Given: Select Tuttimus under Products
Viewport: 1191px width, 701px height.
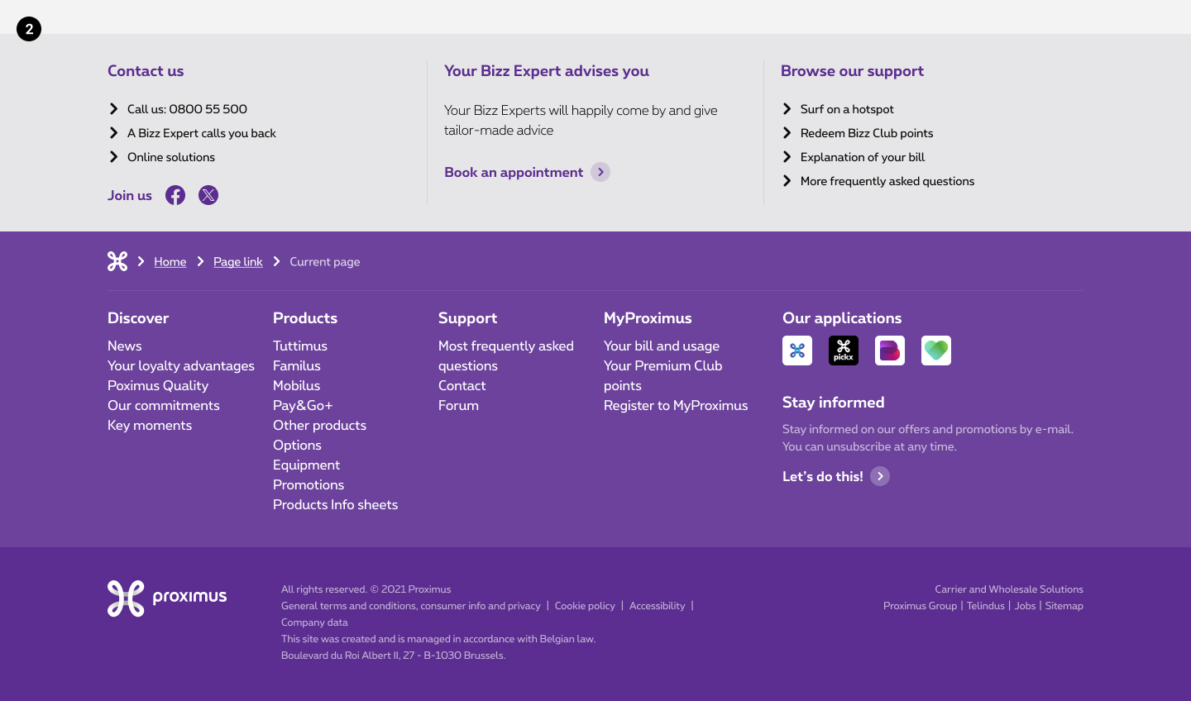Looking at the screenshot, I should coord(300,346).
